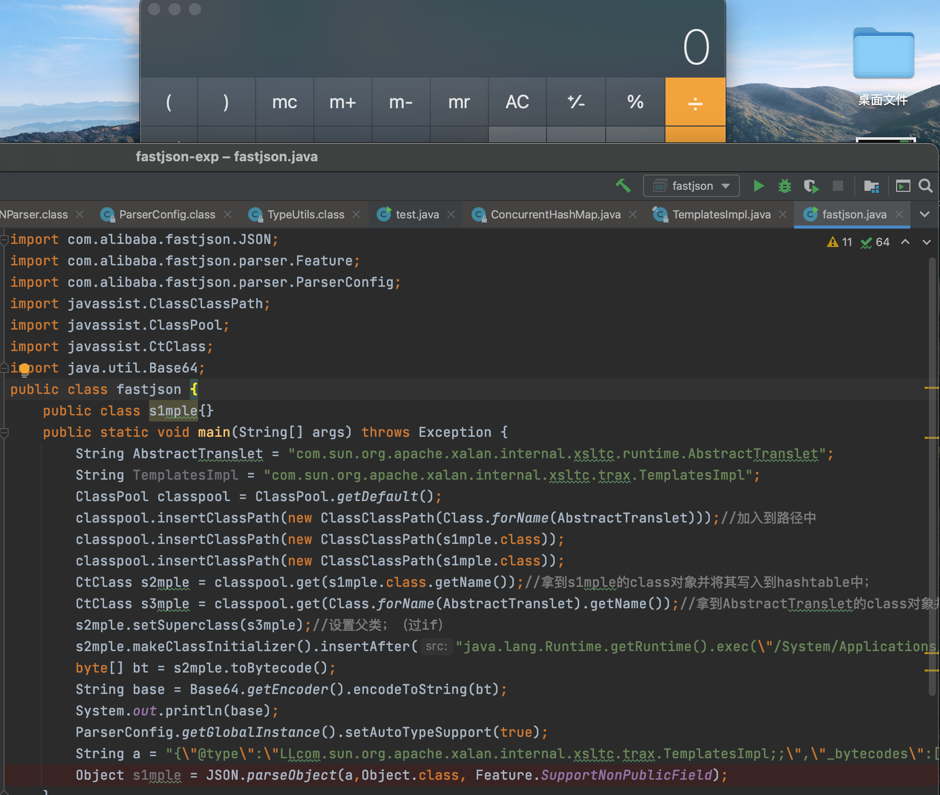
Task: Select the fastjson.java tab
Action: click(853, 215)
